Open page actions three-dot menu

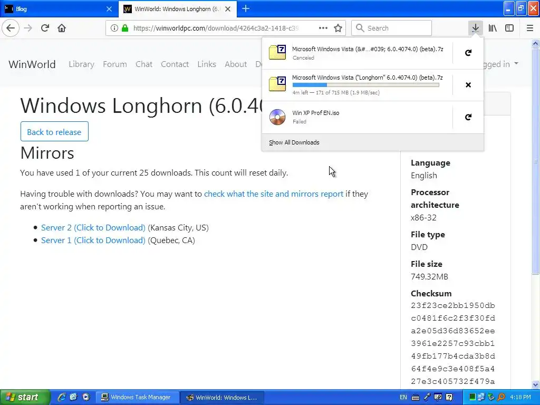tap(323, 28)
